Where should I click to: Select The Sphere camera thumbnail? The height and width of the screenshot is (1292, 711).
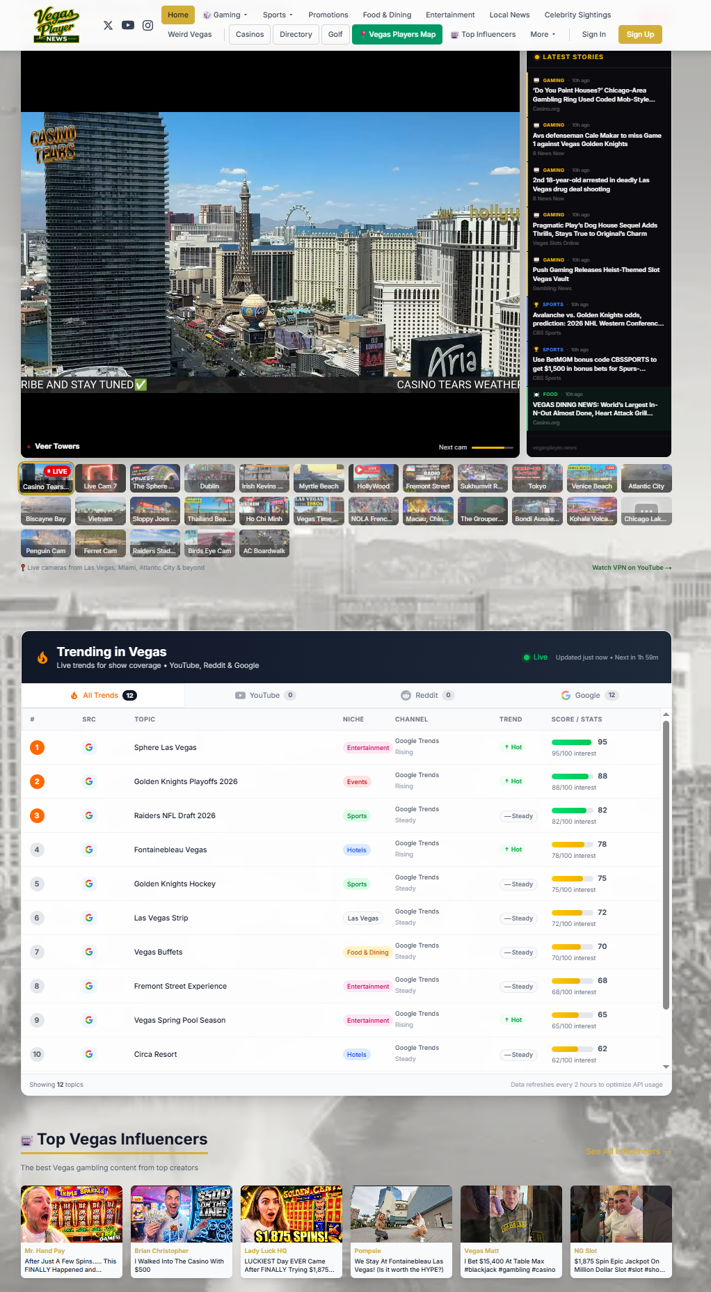click(155, 478)
